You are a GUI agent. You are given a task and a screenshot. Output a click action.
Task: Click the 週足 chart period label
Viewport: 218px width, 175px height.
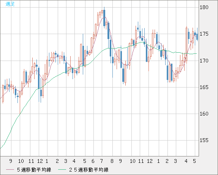coord(10,4)
